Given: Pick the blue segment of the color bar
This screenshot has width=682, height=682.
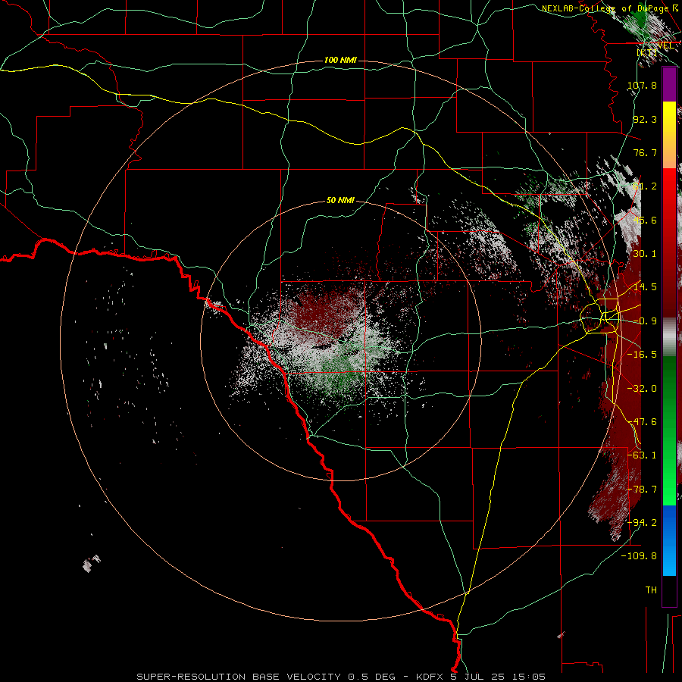Looking at the screenshot, I should pos(669,540).
